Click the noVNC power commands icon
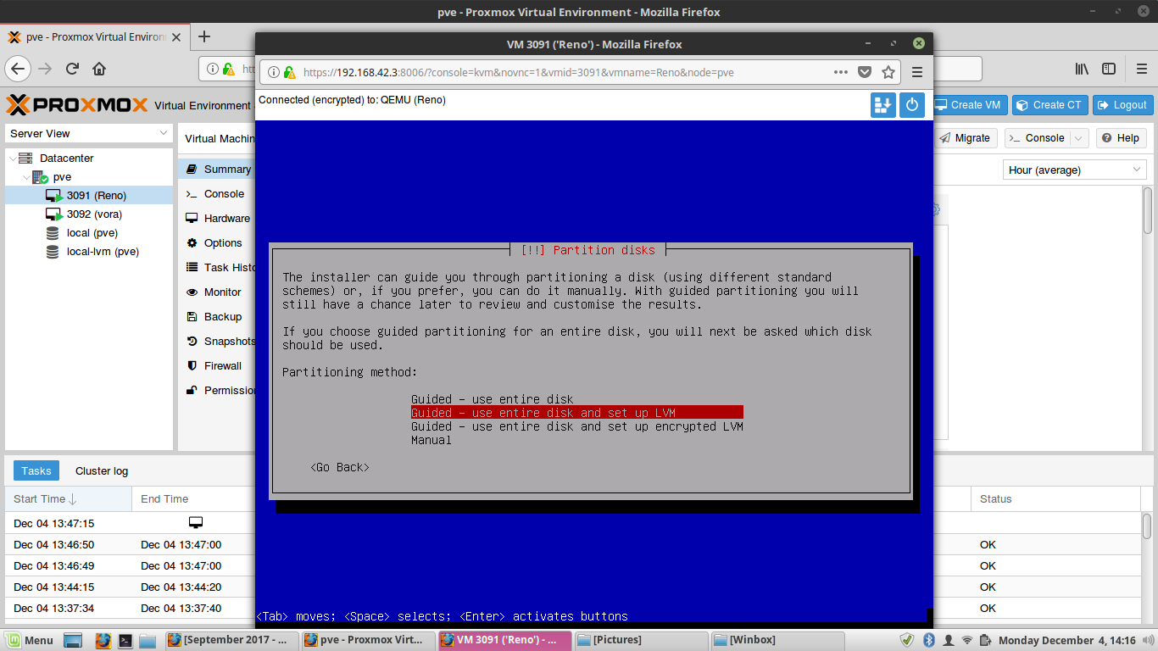 tap(912, 105)
